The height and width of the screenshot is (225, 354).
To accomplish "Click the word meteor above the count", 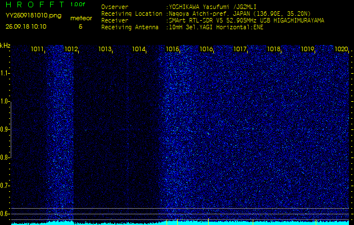I will point(81,18).
